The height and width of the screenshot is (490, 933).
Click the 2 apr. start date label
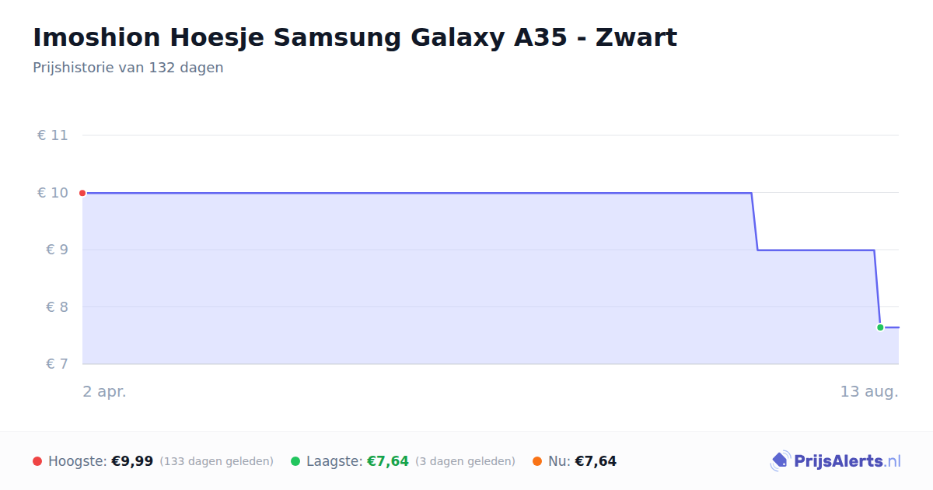click(105, 392)
